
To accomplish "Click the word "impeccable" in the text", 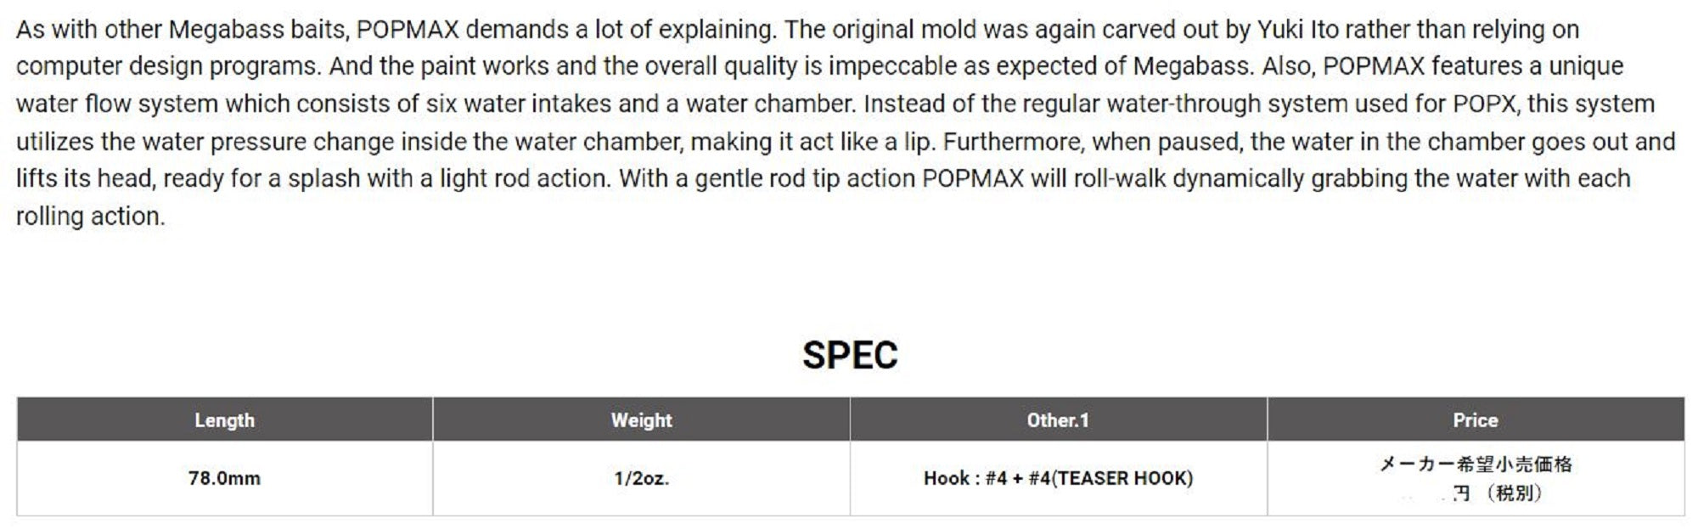I will pos(887,67).
